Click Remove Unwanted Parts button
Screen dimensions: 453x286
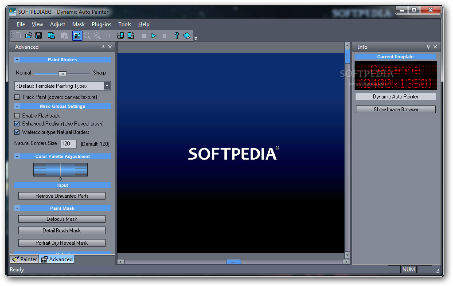62,196
